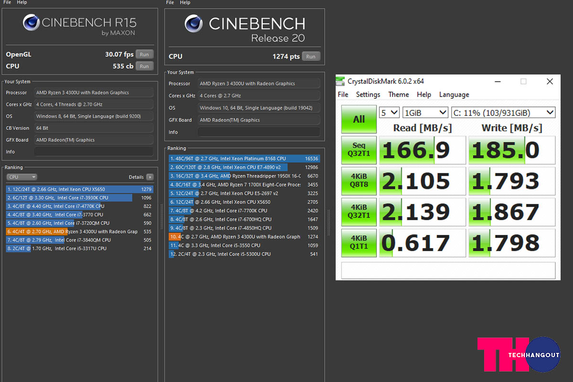Select Intel Xeon CPU X5650 row in R15 ranking
This screenshot has height=382, width=573.
pos(80,189)
